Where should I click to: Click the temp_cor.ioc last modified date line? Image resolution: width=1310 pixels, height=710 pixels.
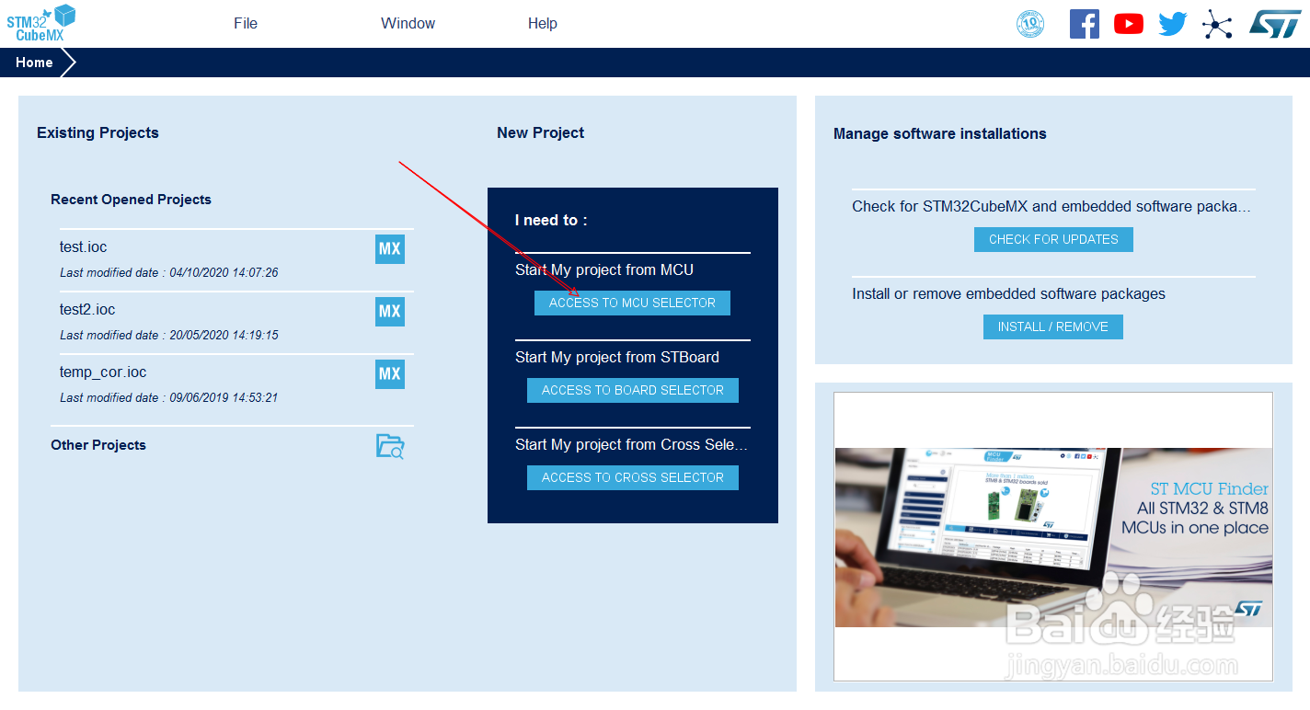point(169,398)
